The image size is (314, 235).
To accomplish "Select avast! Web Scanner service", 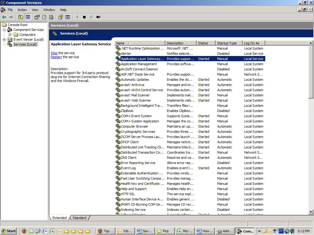I will point(136,100).
